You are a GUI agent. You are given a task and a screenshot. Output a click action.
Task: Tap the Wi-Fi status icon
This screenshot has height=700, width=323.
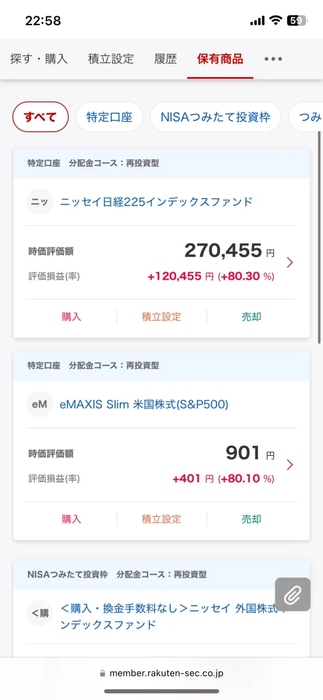(x=276, y=21)
